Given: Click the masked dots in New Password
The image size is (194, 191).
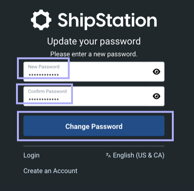Looking at the screenshot, I should [44, 75].
